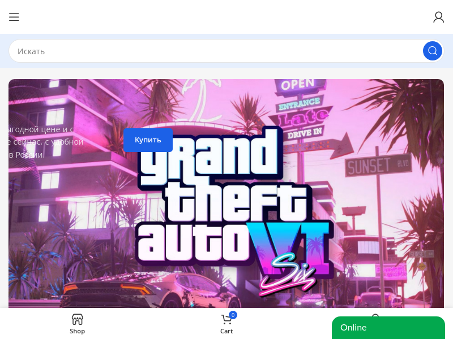Click the Купить buy button
Screen dimensions: 453x339
148,140
